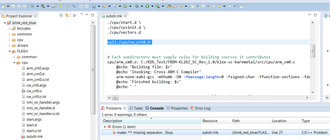This screenshot has width=330, height=140.
Task: Toggle block selection mode icon
Action: (x=81, y=7)
